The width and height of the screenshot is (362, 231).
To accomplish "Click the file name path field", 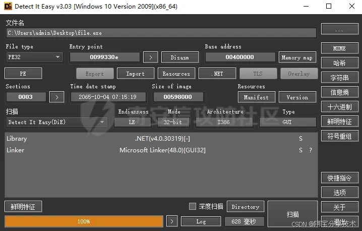I will [x=161, y=33].
